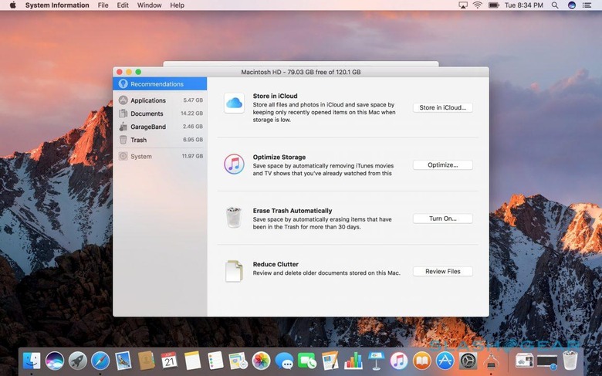Turn on Erase Trash Automatically
This screenshot has height=376, width=602.
[x=442, y=218]
